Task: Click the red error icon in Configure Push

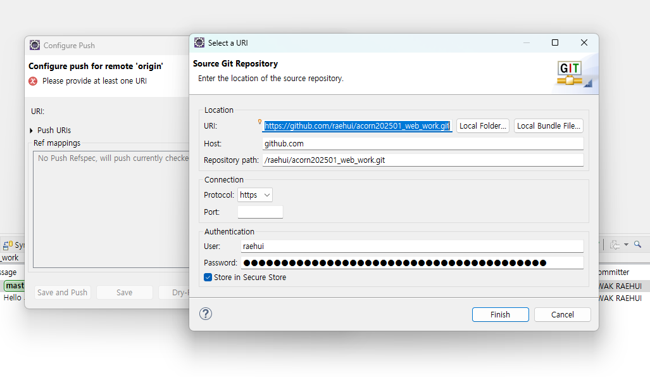Action: [33, 81]
